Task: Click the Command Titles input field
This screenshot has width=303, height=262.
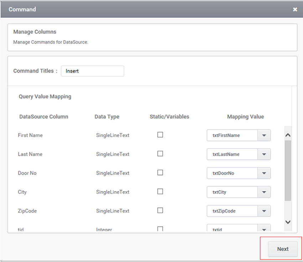Action: point(92,71)
